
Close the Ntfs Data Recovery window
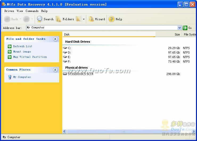(x=192, y=5)
